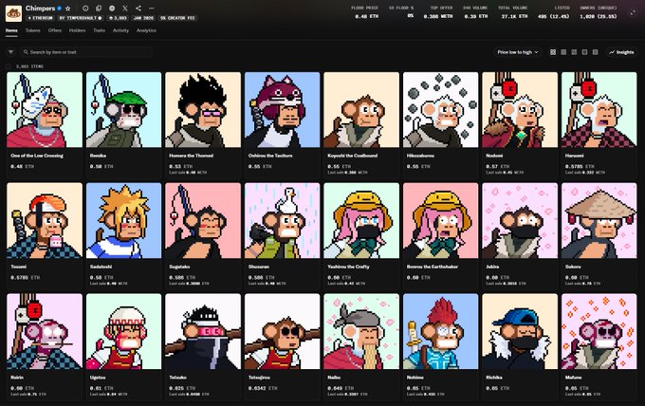Click the Top Offer 0.386 WETH stat

click(x=438, y=12)
